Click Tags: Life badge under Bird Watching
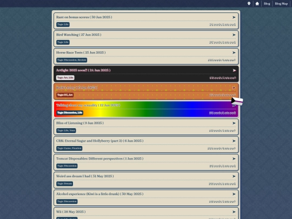The image size is (292, 219). (63, 42)
